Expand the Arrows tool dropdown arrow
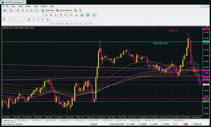211x127 pixels. click(x=50, y=19)
